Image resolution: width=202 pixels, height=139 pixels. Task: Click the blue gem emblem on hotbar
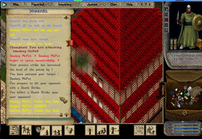pos(38,129)
